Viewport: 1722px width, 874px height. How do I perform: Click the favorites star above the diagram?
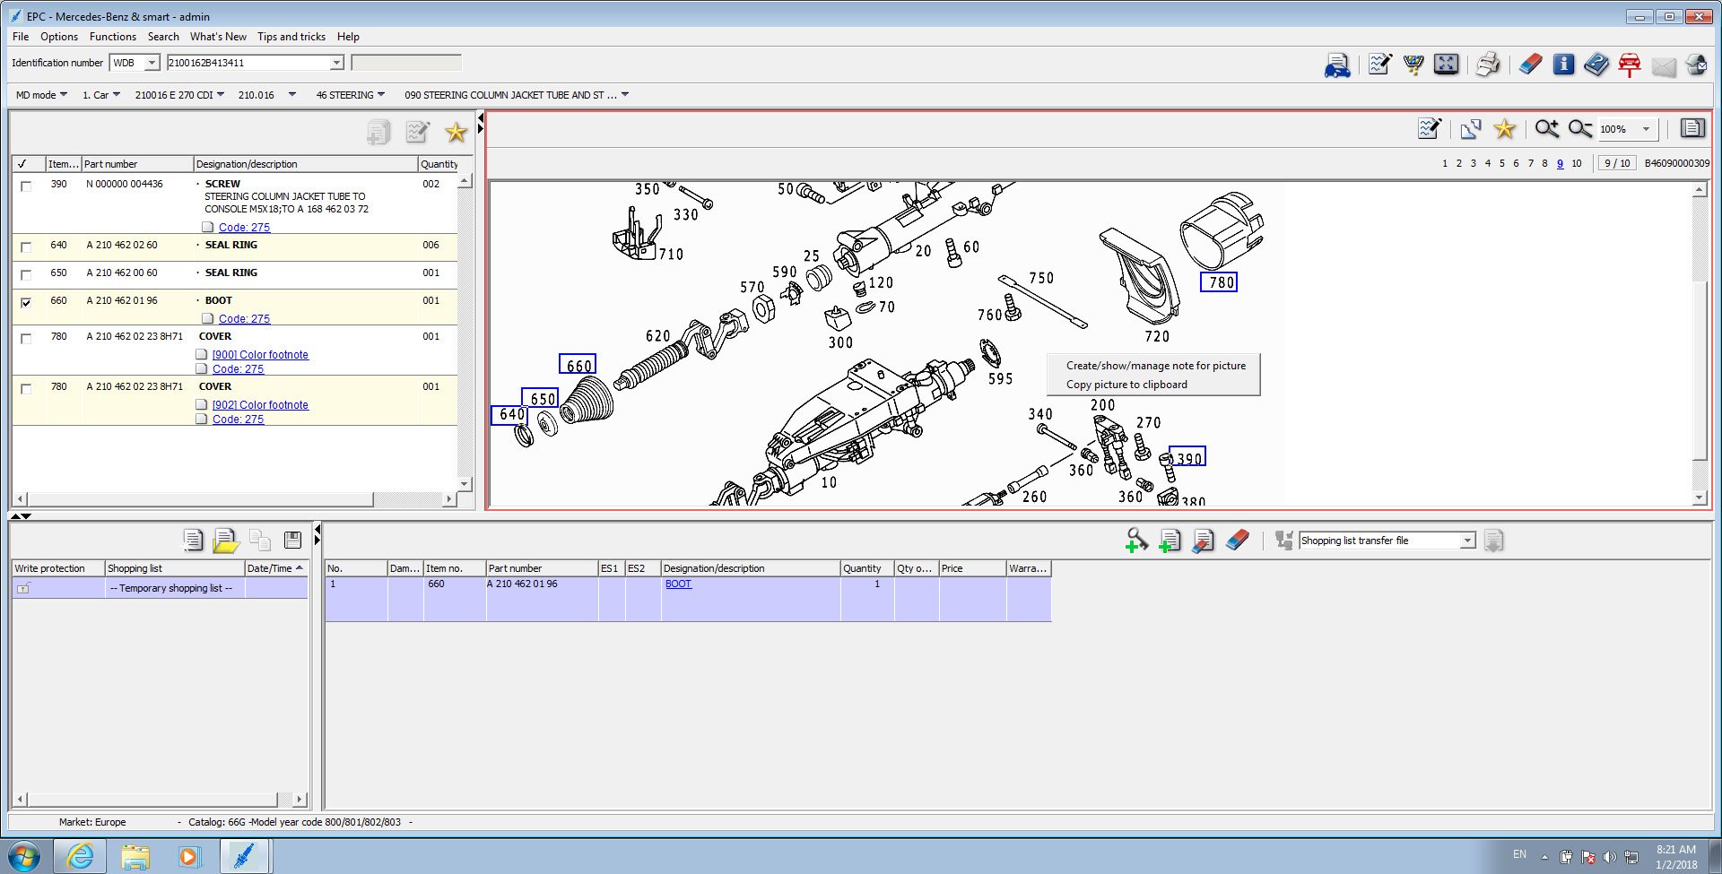[x=1505, y=129]
